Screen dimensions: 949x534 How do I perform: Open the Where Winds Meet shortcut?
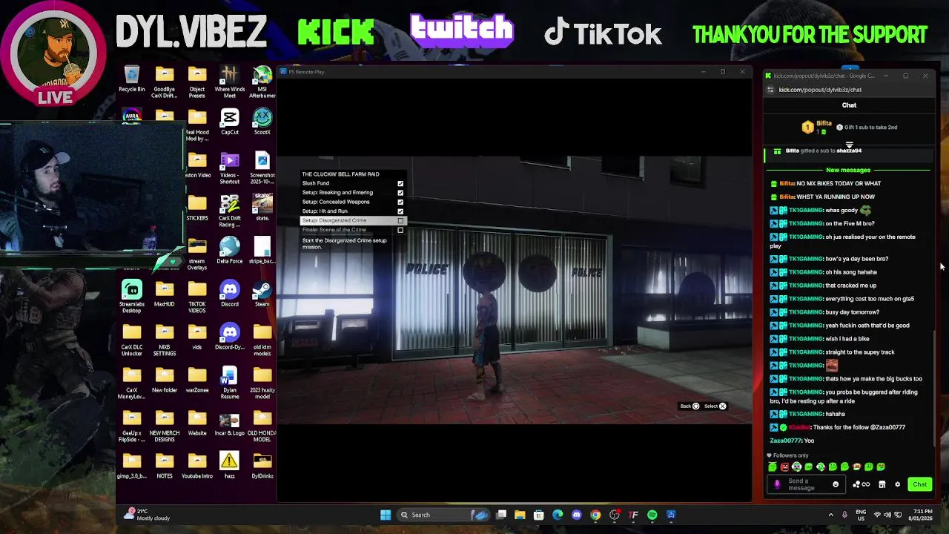(x=230, y=82)
